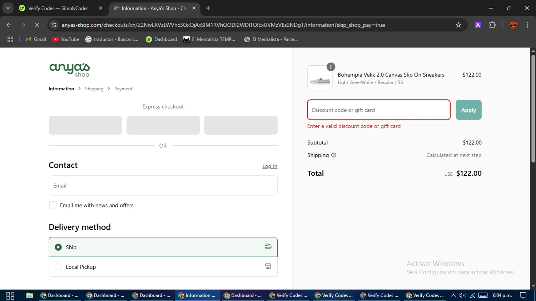Click the Apply discount button
Screen dimensions: 536x301
pos(468,110)
